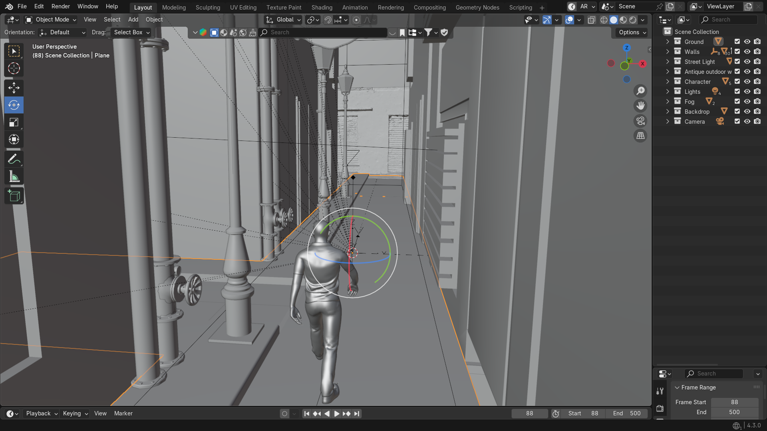Open the Global transform orientation dropdown
This screenshot has height=431, width=767.
point(284,20)
